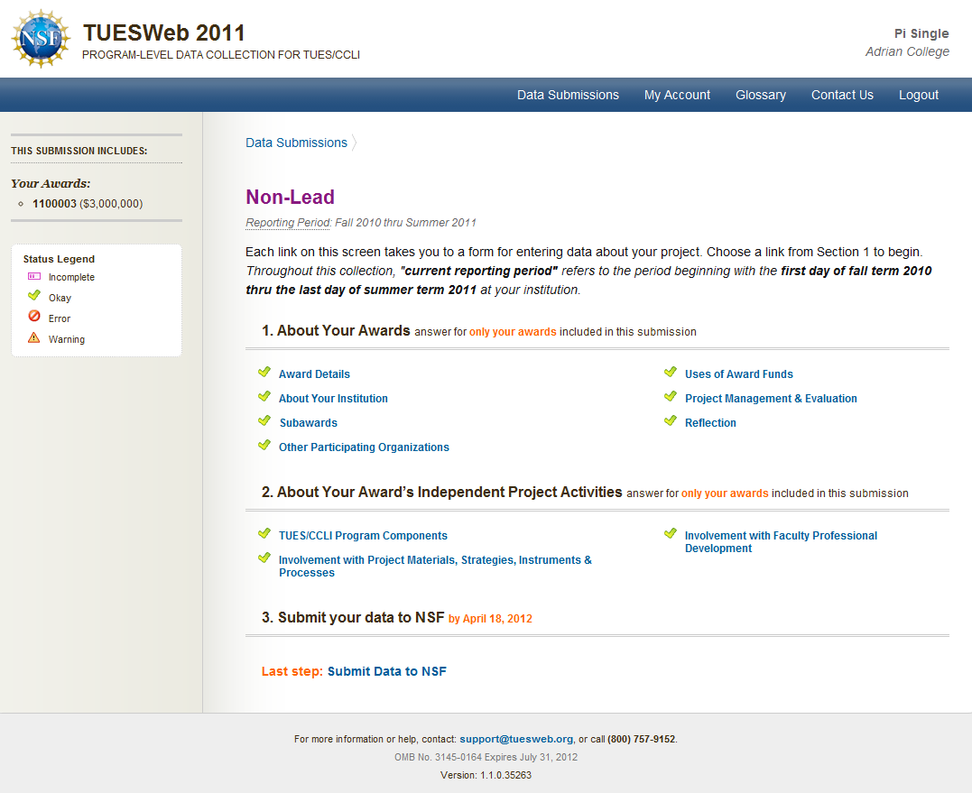This screenshot has width=972, height=793.
Task: Click the Warning triangle legend icon
Action: pos(34,337)
